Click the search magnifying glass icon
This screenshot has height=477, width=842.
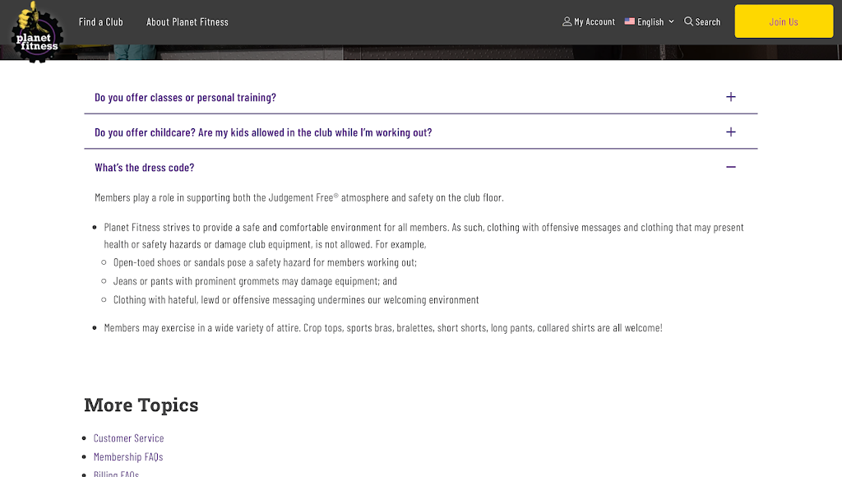(x=689, y=21)
